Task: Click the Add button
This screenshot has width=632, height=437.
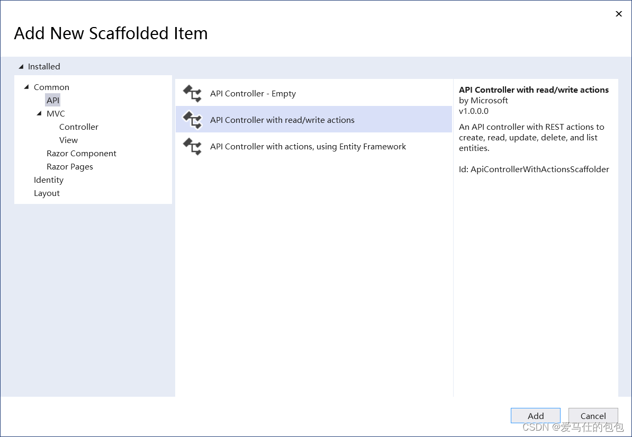Action: [535, 415]
